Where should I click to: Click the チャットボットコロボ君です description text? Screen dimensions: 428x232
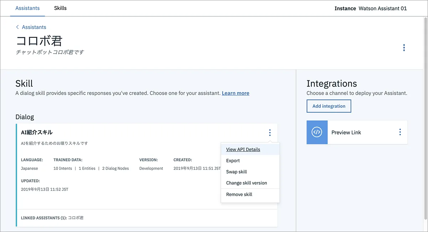tap(50, 52)
